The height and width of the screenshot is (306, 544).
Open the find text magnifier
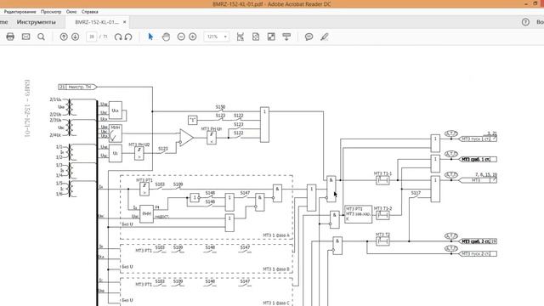click(x=41, y=37)
